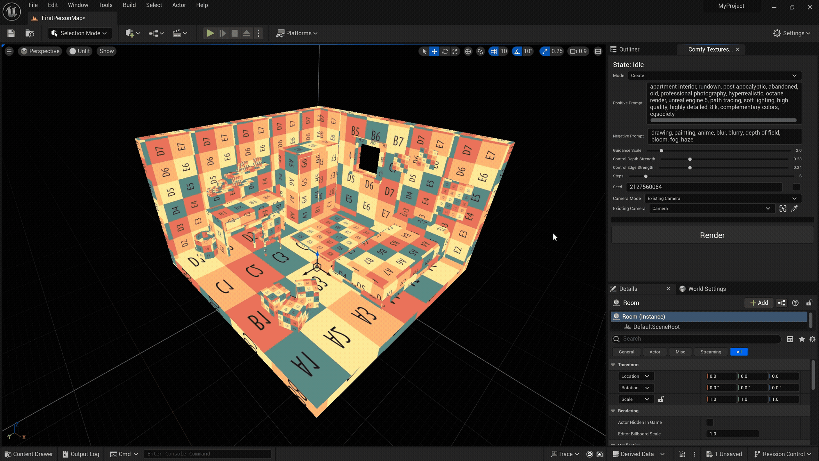This screenshot has width=819, height=461.
Task: Open Details settings gear icon
Action: [x=812, y=339]
